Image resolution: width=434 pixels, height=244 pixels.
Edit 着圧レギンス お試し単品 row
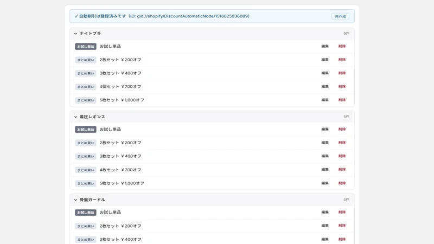pos(325,129)
